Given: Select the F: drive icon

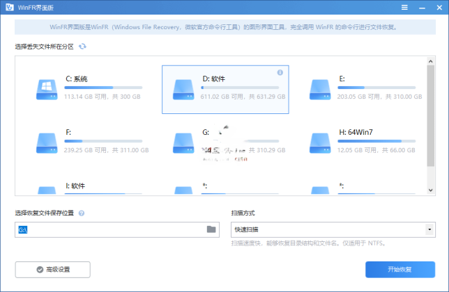Looking at the screenshot, I should pyautogui.click(x=47, y=143).
